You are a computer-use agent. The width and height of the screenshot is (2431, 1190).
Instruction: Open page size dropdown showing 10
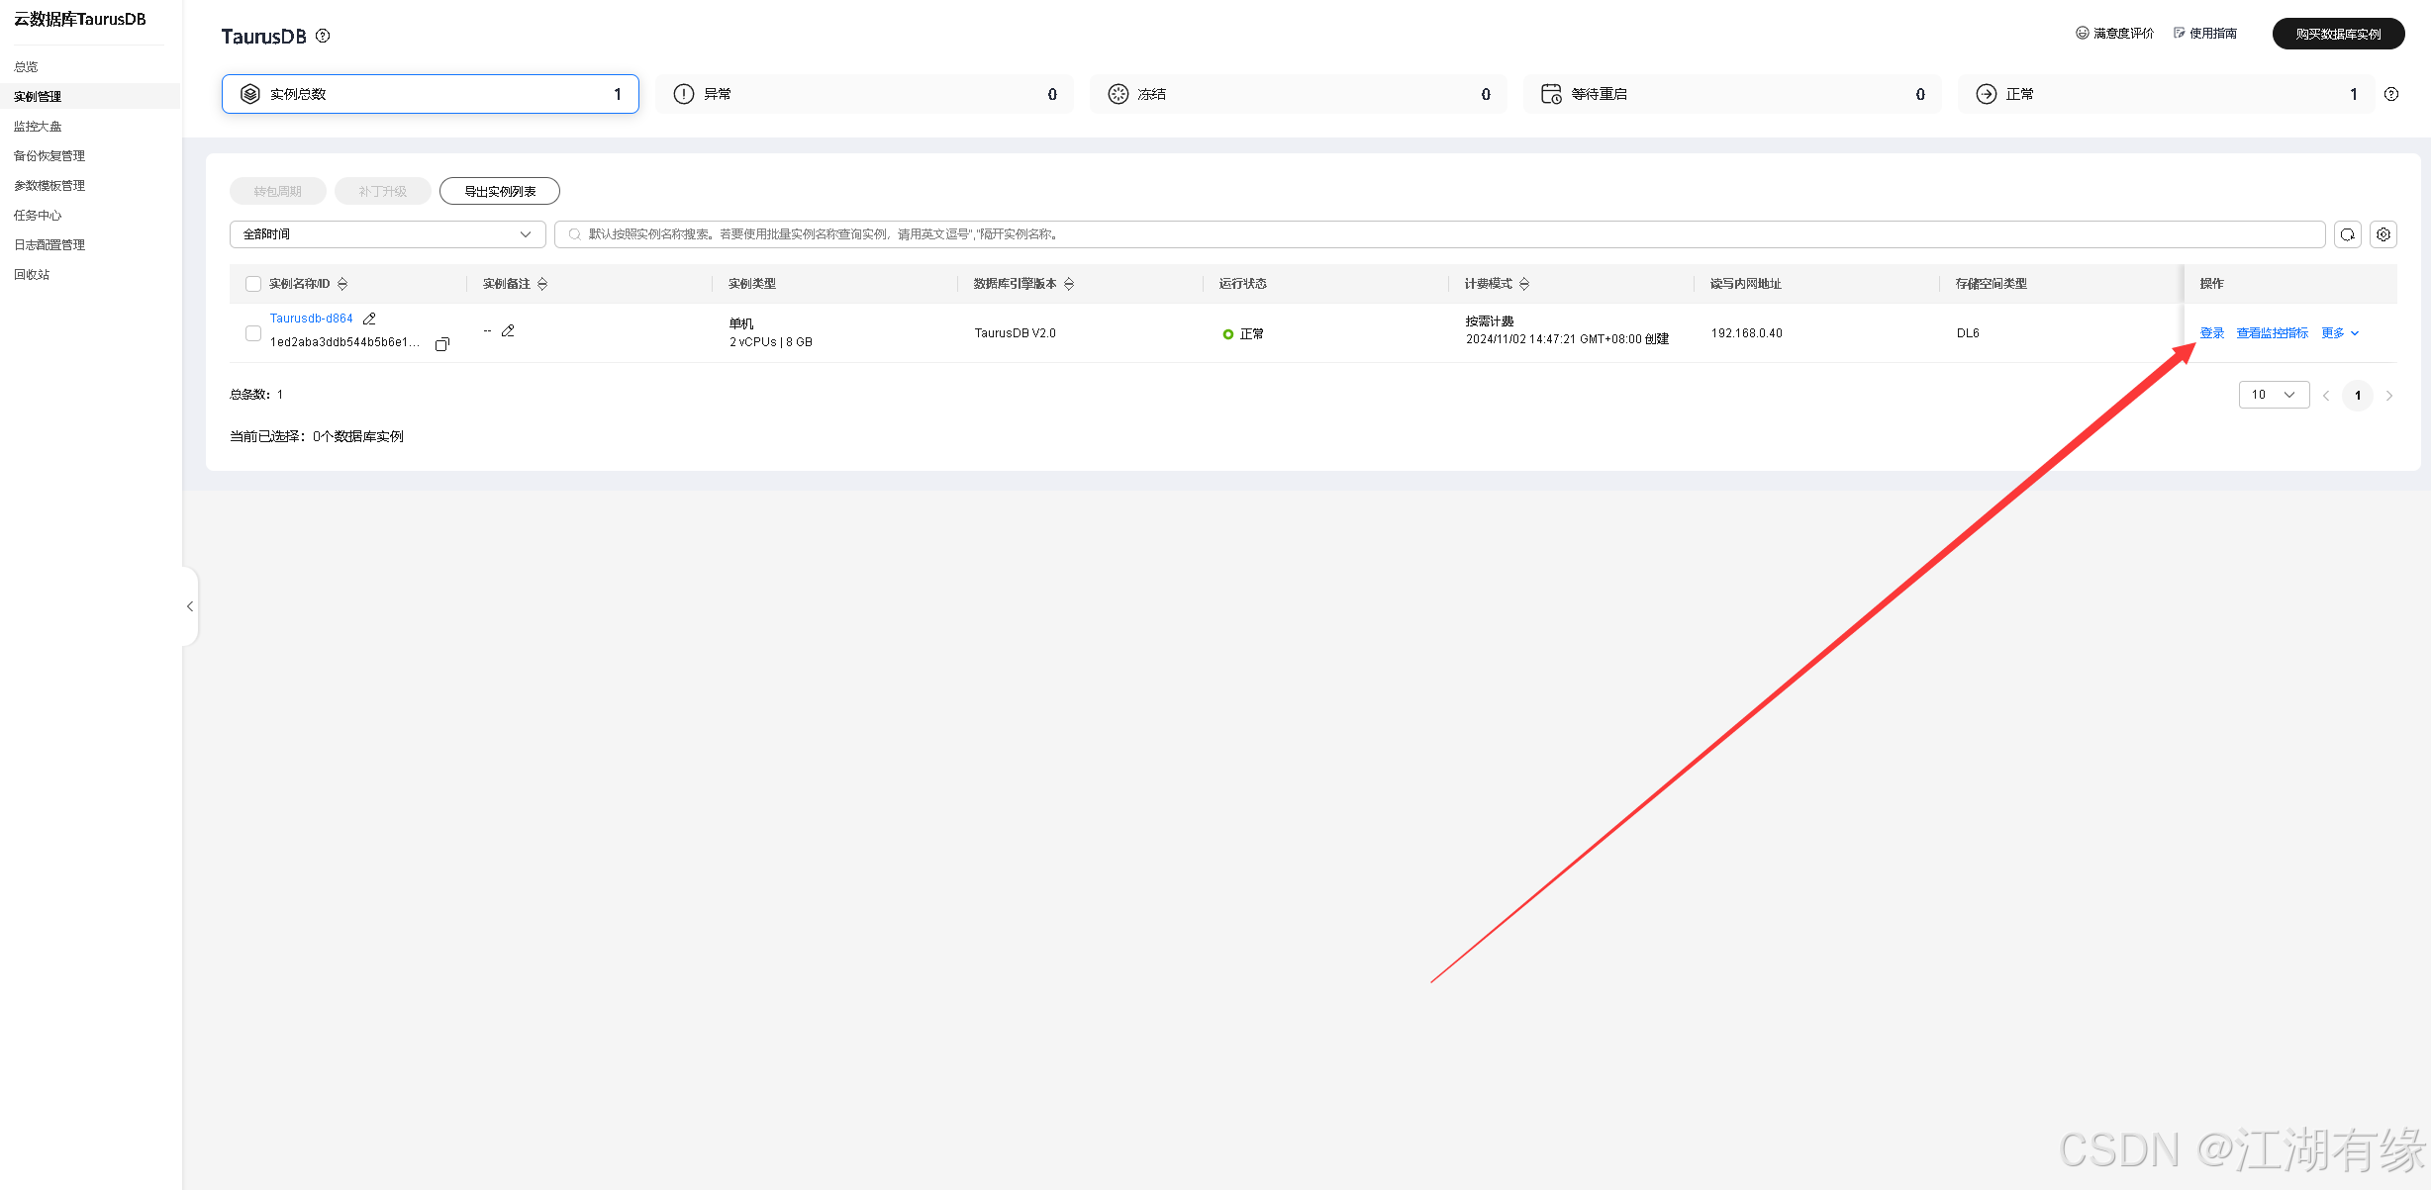2273,395
